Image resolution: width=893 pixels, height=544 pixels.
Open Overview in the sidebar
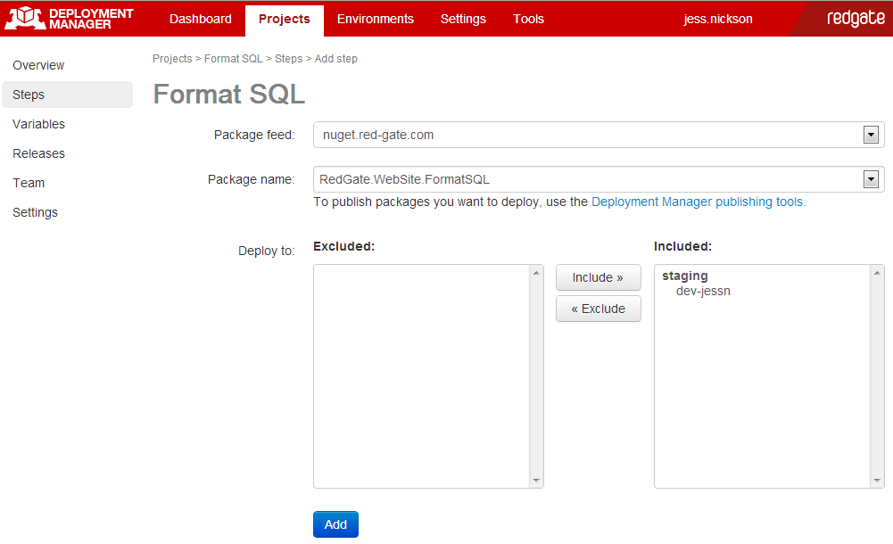point(38,65)
